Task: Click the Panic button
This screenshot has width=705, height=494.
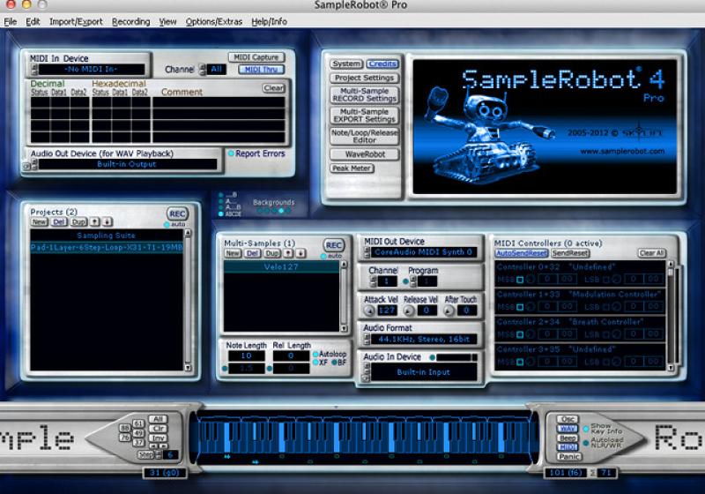Action: (568, 456)
